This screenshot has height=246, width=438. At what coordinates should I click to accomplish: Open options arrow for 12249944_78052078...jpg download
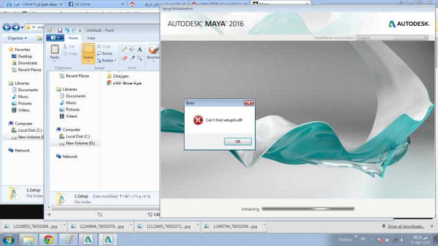click(x=131, y=225)
